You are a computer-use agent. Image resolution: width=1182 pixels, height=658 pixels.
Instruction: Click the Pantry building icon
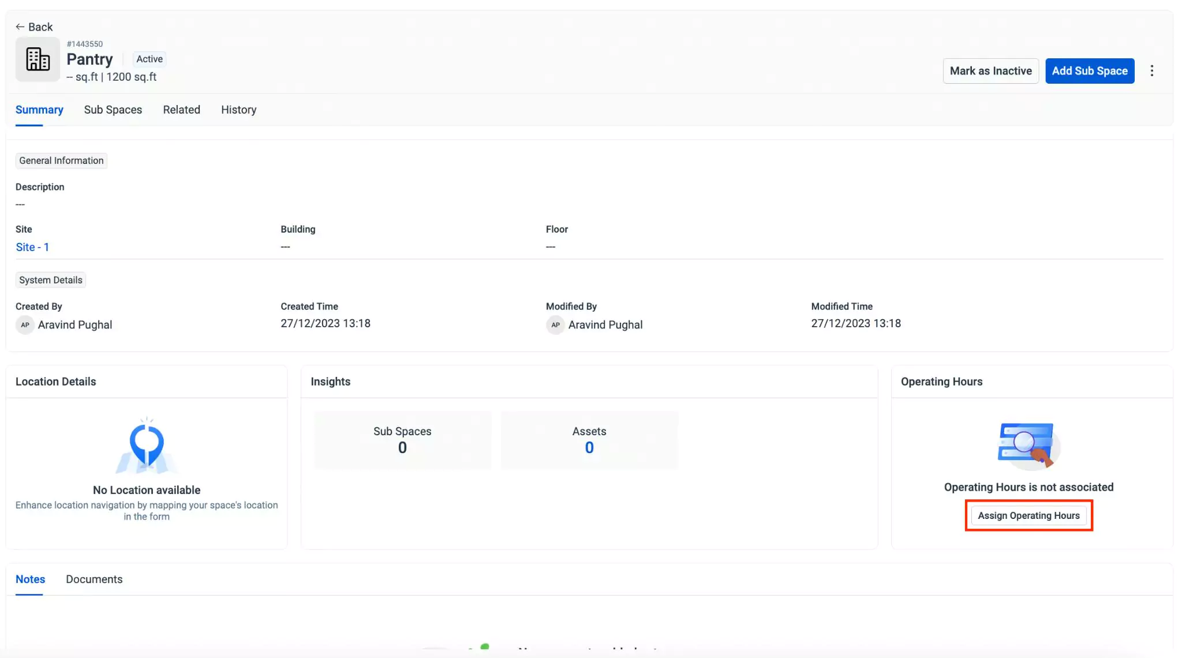click(38, 59)
